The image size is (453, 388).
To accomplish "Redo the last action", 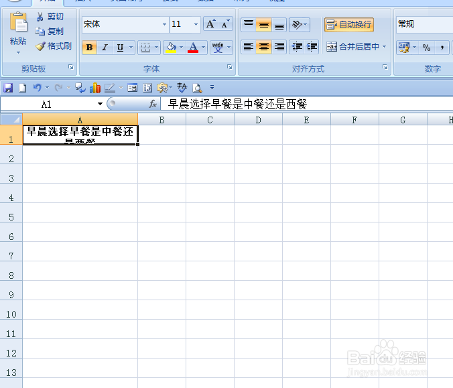I will tap(59, 88).
